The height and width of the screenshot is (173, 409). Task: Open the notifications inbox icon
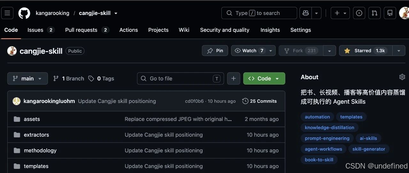tap(390, 13)
